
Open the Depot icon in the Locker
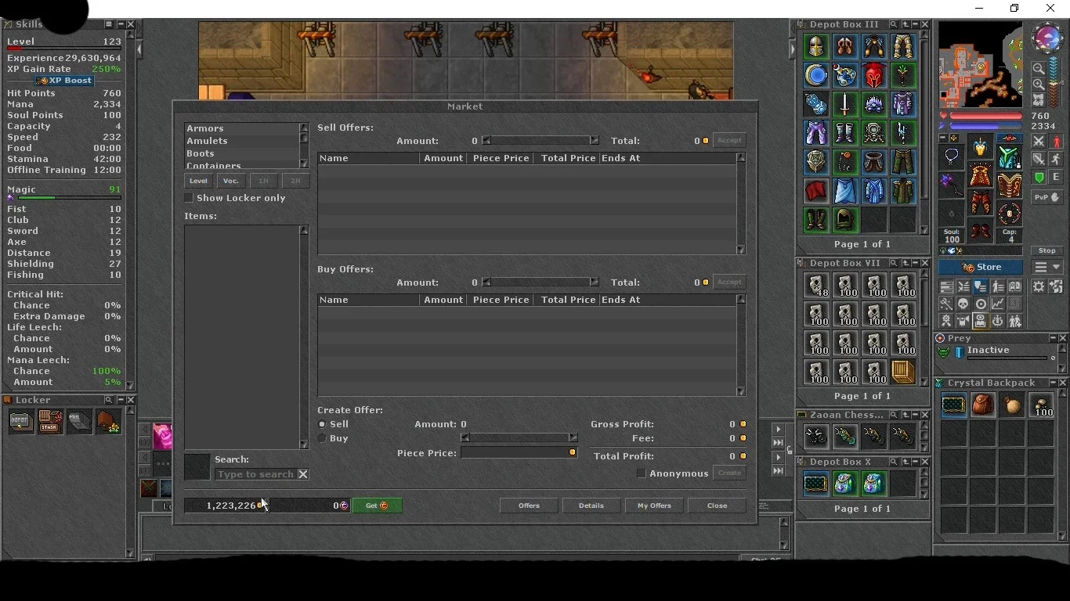point(21,422)
